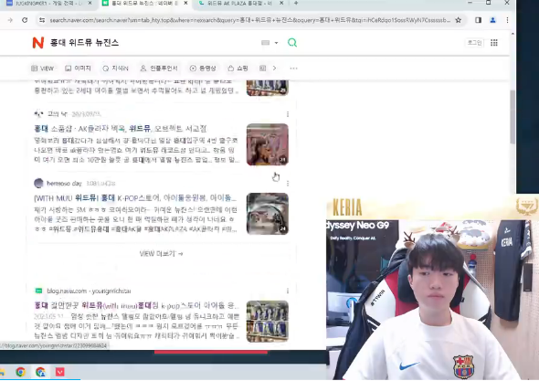
Task: Open the WITH MUU 위드뮤 홍대 K-POP스토어 post
Action: pyautogui.click(x=135, y=198)
